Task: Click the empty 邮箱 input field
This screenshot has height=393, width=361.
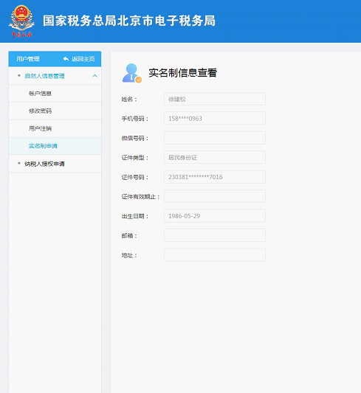Action: (x=215, y=235)
